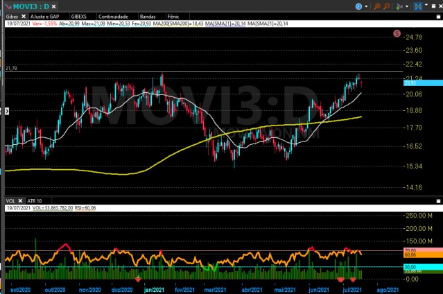Click the red S marker on chart
The height and width of the screenshot is (294, 443).
click(396, 33)
